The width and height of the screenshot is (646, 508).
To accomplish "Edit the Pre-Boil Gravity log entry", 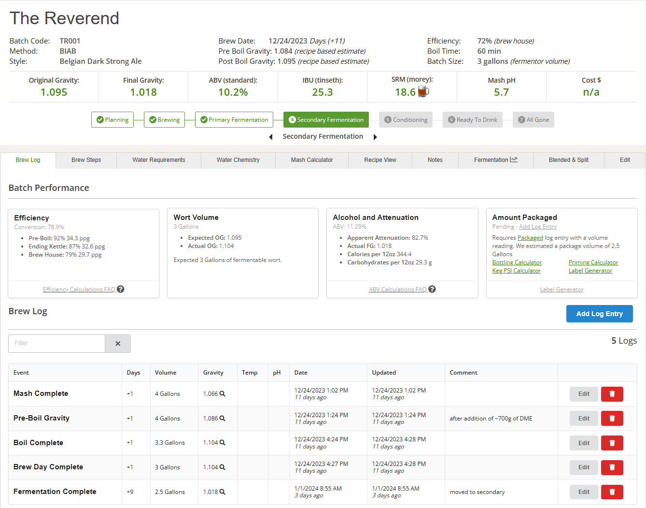I will (x=584, y=419).
